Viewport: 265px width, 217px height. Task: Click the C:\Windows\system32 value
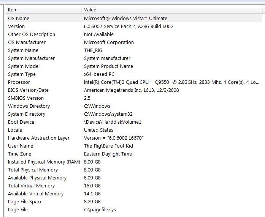tap(108, 114)
